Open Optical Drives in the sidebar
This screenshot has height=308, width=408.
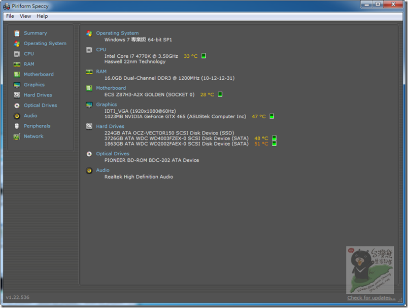tap(40, 106)
